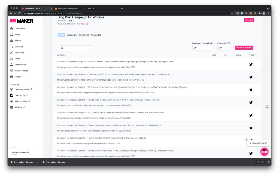
Task: Switch to the New Tab browser tab
Action: [102, 8]
